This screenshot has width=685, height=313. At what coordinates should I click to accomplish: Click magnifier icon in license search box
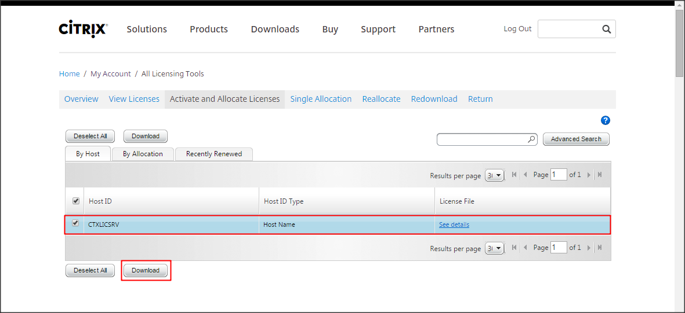[x=531, y=139]
